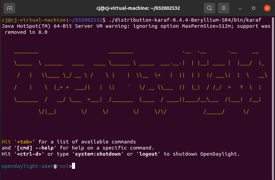Minimize the terminal window
Image resolution: width=275 pixels, height=180 pixels.
pos(240,8)
